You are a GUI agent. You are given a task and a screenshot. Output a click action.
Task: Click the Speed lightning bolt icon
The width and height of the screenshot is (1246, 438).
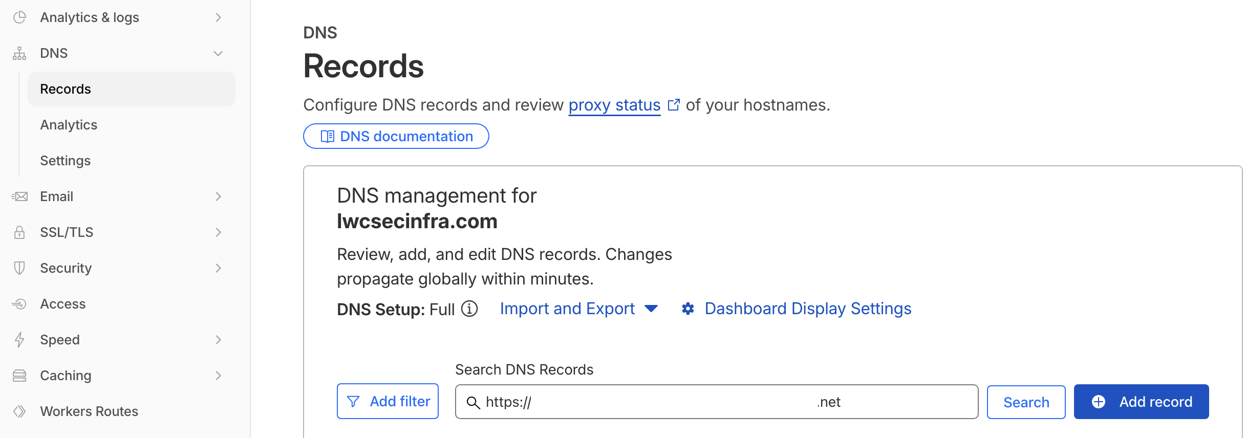(x=19, y=340)
